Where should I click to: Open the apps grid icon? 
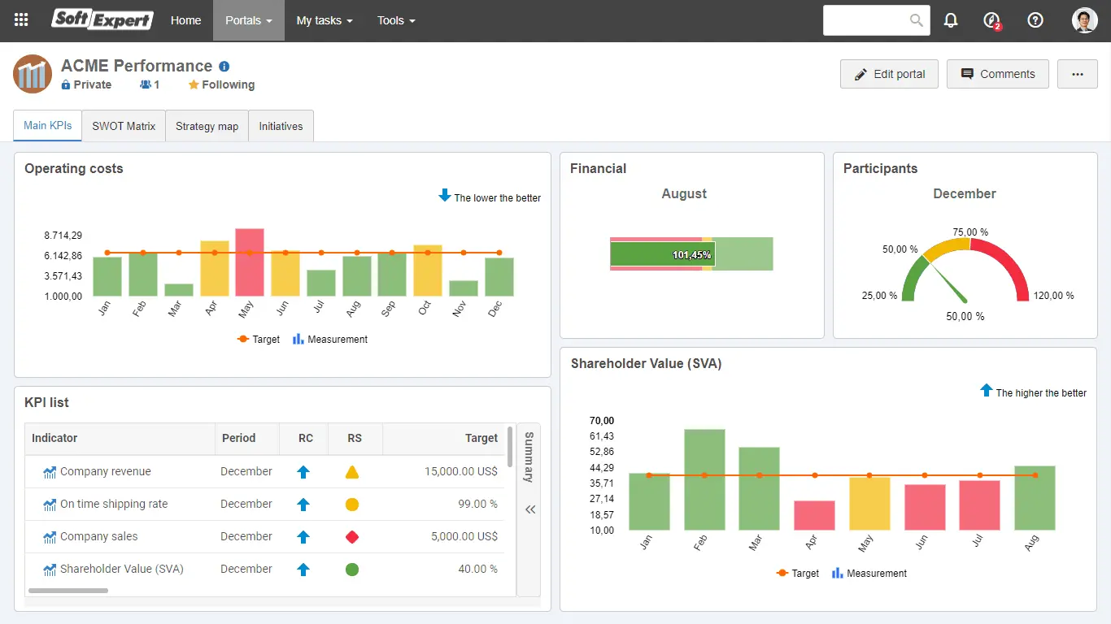20,20
